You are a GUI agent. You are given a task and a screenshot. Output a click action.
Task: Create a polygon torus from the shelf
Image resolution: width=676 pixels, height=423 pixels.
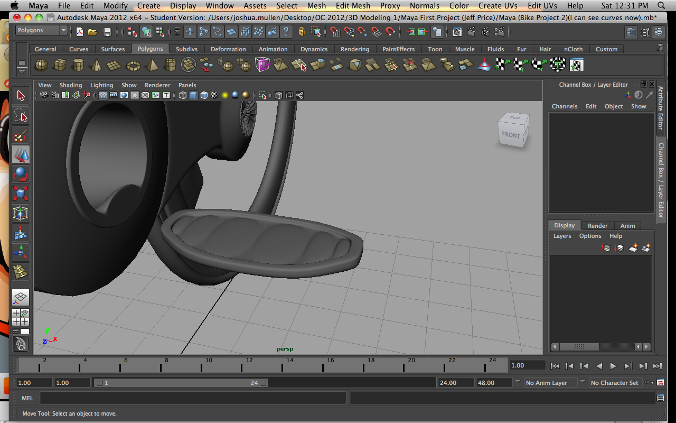coord(134,66)
